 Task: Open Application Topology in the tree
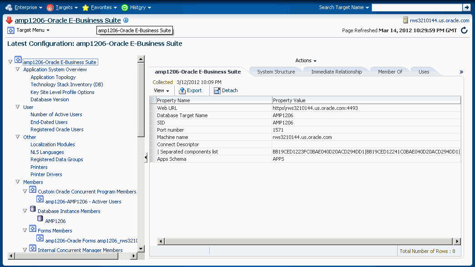[x=53, y=77]
